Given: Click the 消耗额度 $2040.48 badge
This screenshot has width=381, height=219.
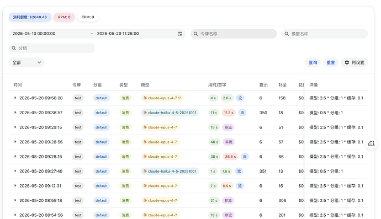Looking at the screenshot, I should click(x=30, y=17).
